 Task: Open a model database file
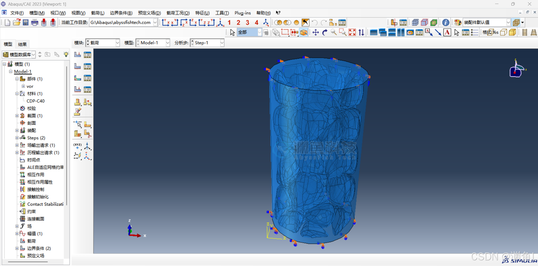pyautogui.click(x=17, y=23)
